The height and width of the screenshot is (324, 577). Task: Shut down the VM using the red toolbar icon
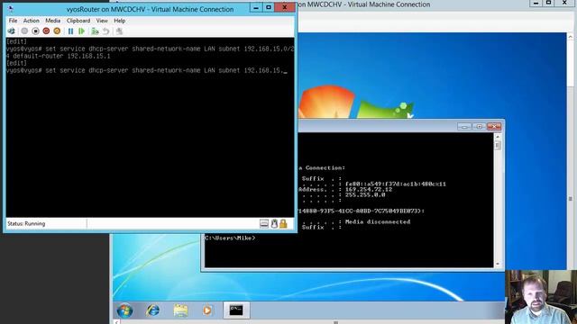coord(46,31)
